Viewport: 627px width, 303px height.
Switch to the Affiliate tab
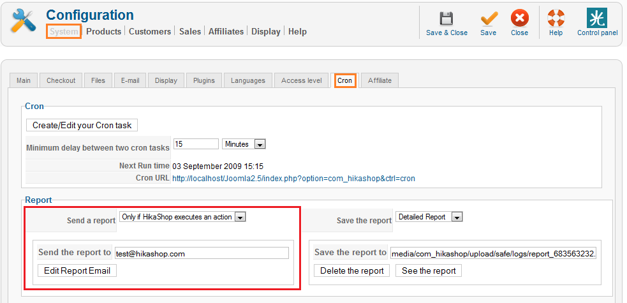click(x=380, y=80)
